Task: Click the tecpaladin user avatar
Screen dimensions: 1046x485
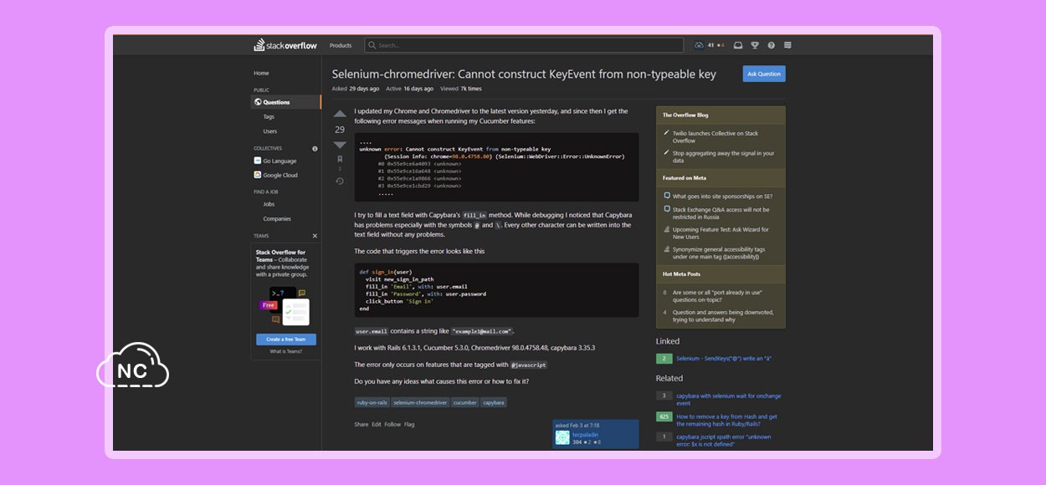Action: pyautogui.click(x=562, y=437)
